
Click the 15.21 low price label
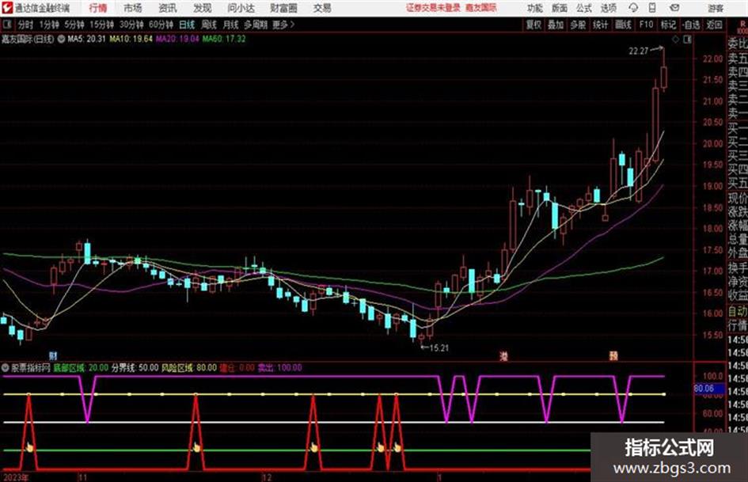pyautogui.click(x=439, y=348)
